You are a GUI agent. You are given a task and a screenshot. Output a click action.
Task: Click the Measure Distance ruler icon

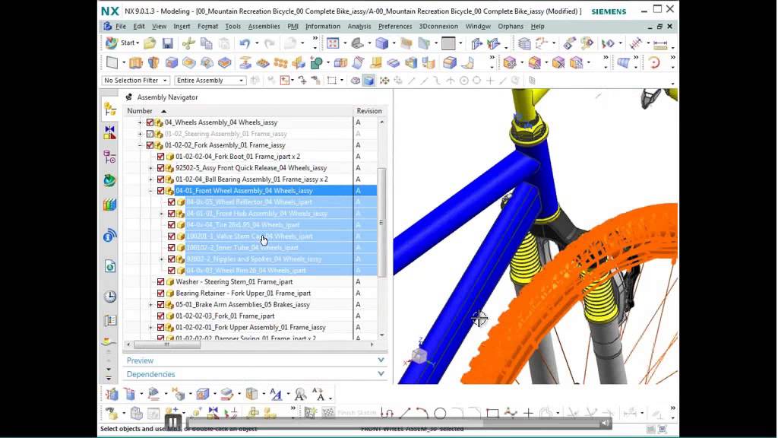point(660,44)
